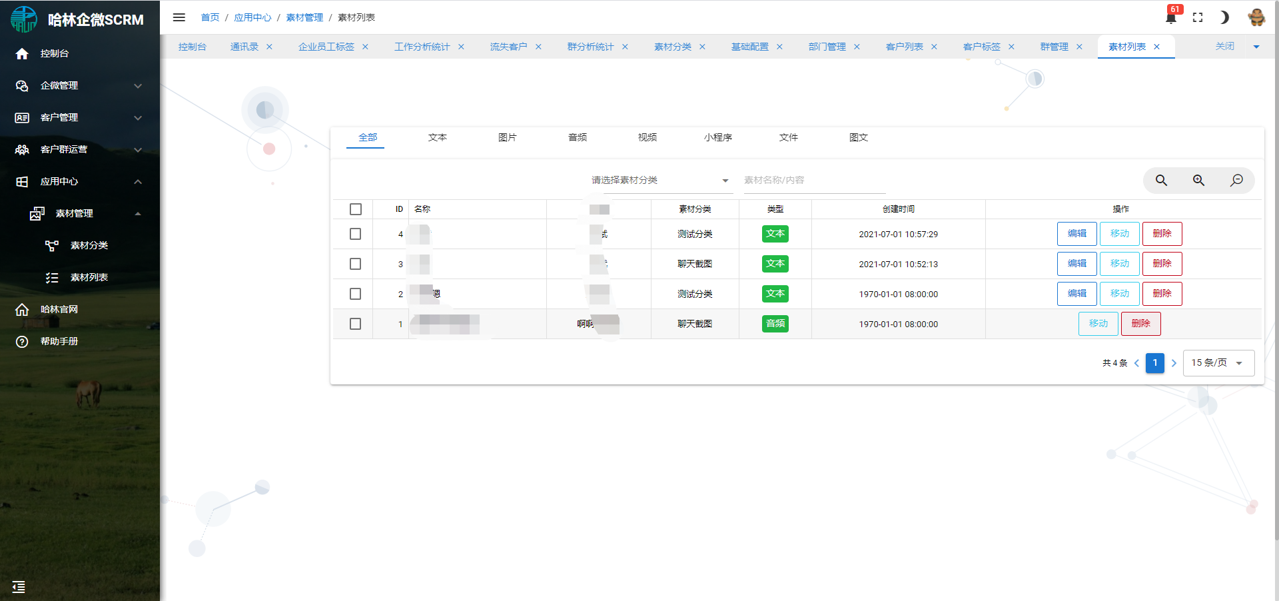The height and width of the screenshot is (601, 1279).
Task: Open the 15 条/页 page size dropdown
Action: (1218, 363)
